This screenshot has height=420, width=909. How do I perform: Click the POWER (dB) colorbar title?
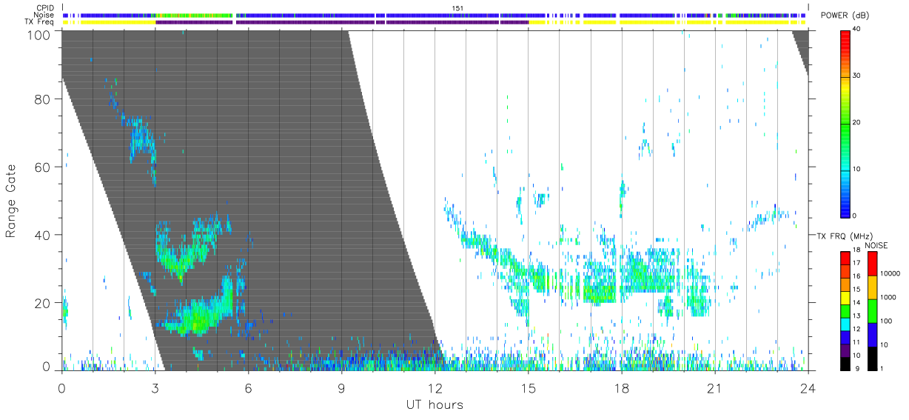[x=845, y=15]
